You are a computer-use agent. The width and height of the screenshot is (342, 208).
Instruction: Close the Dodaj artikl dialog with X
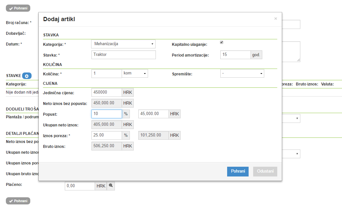[275, 19]
